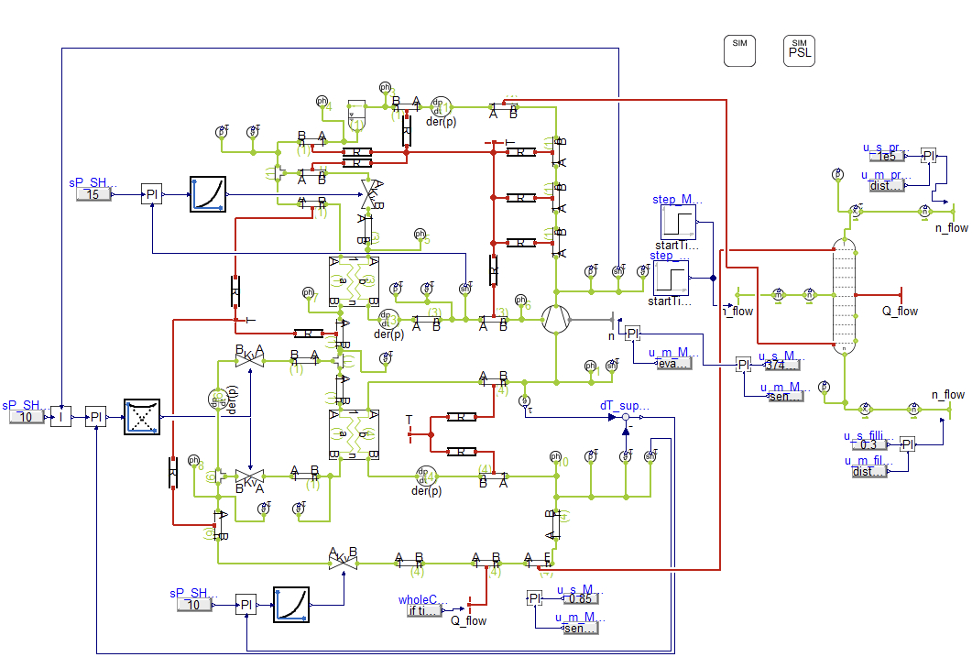This screenshot has width=972, height=657.
Task: Select the distillation column component
Action: click(x=844, y=293)
